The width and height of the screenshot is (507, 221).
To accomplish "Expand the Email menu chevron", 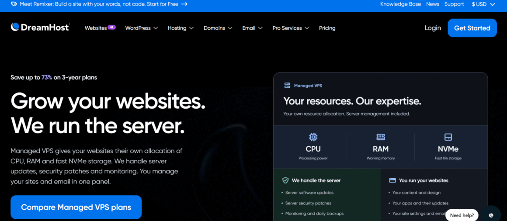I will coord(260,28).
